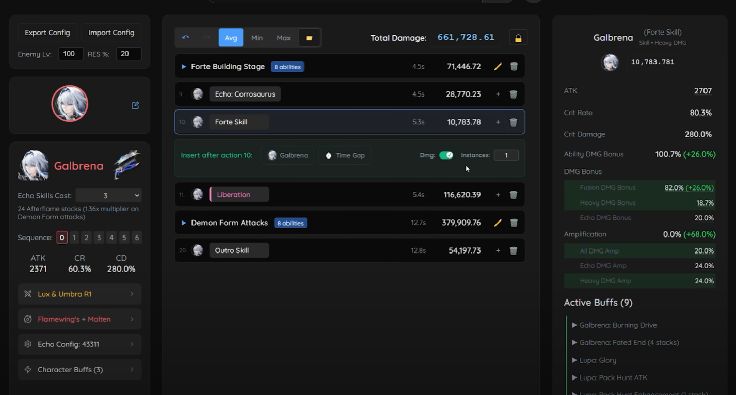The height and width of the screenshot is (395, 736).
Task: Insert a Galbrena action after action 10
Action: tap(287, 155)
